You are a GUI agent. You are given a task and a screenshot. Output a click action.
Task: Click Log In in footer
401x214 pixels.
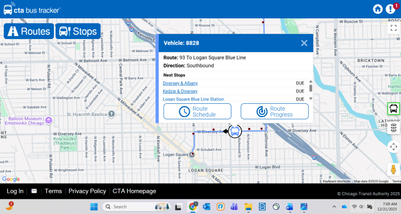pyautogui.click(x=15, y=191)
